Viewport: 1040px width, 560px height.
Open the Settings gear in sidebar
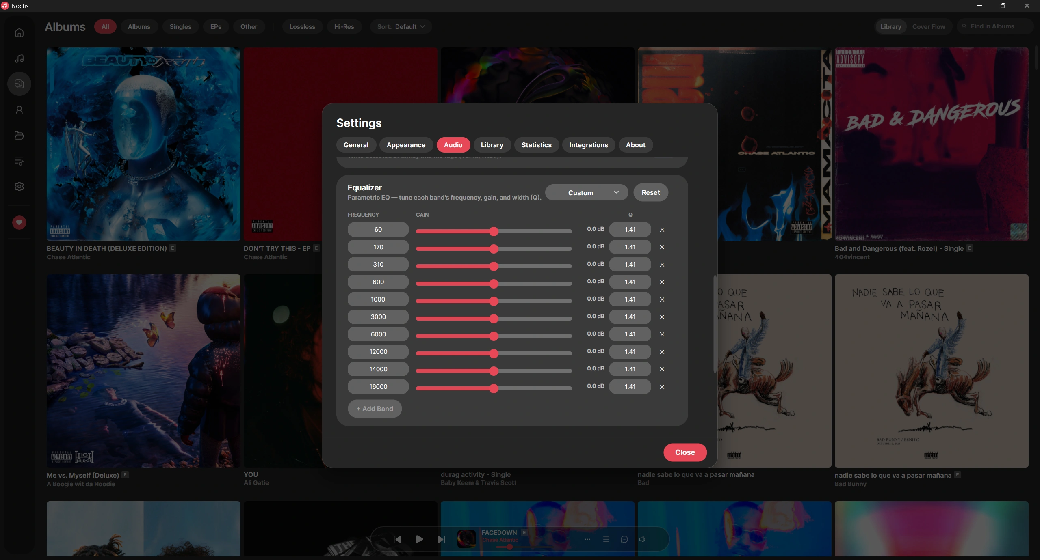point(19,186)
